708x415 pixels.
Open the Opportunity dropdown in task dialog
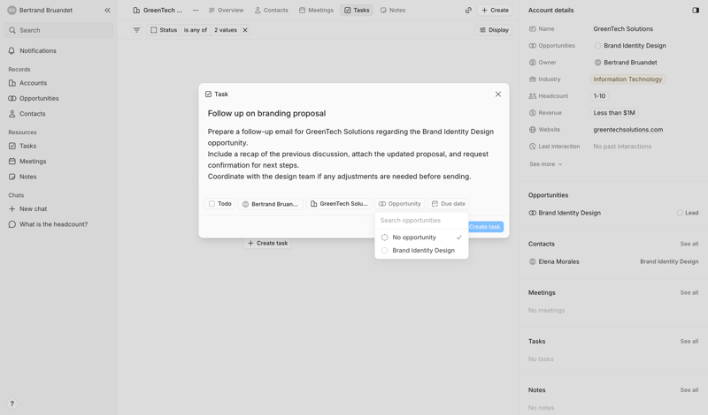[x=400, y=204]
